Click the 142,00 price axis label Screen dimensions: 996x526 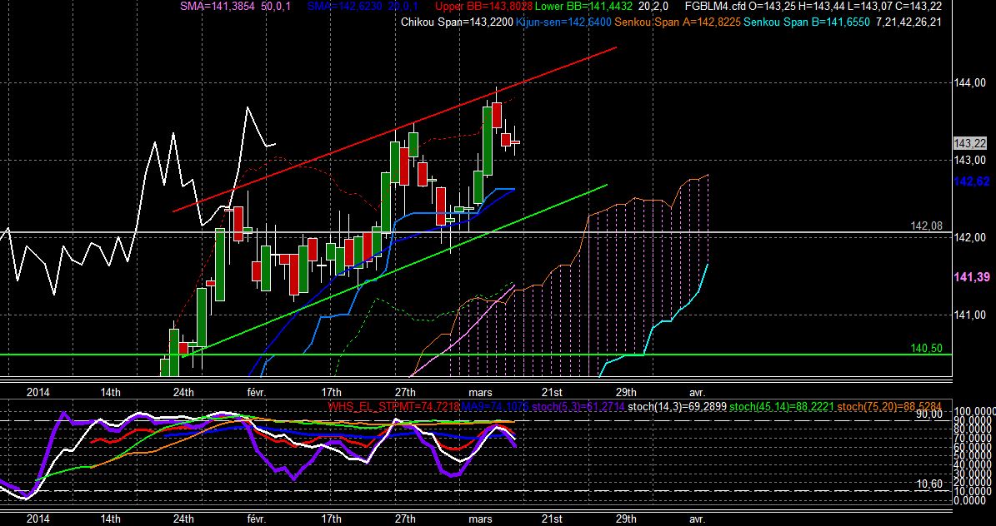tap(969, 237)
